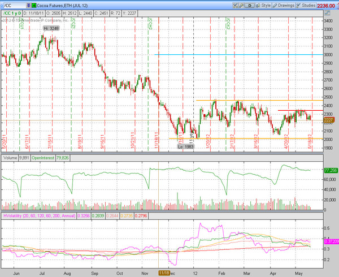Image resolution: width=339 pixels, height=277 pixels.
Task: Click the small chart icon above price axis
Action: coord(327,13)
